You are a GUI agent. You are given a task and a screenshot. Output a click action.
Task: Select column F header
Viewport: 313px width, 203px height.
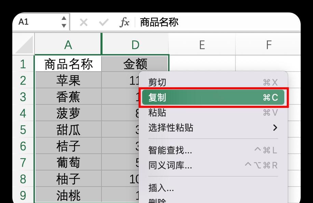click(268, 45)
